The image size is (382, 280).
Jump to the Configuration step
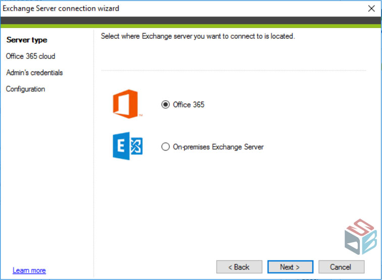click(26, 89)
